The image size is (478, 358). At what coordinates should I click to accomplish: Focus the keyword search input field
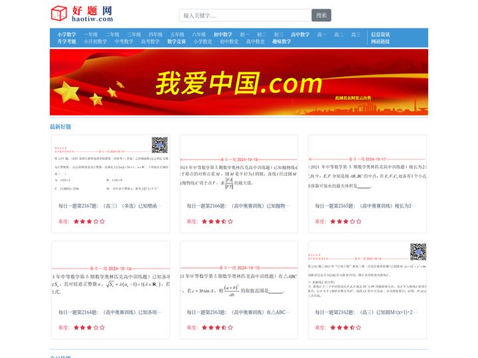[x=246, y=15]
